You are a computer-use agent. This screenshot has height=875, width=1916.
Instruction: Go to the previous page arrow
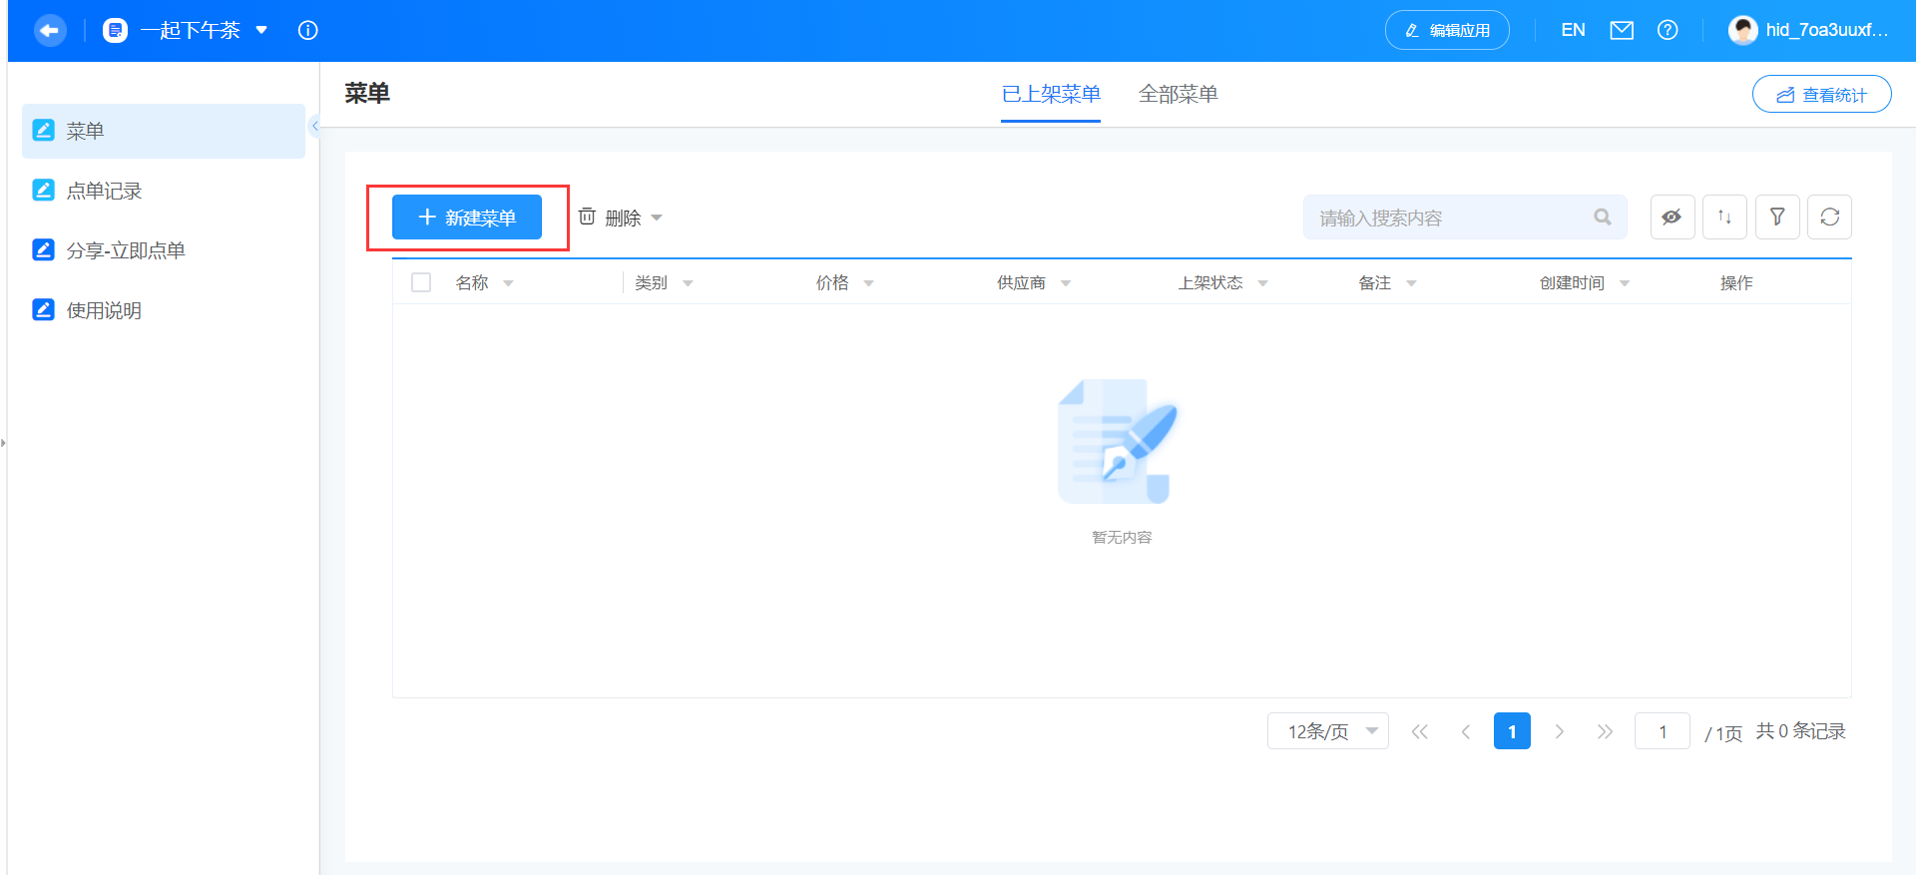pos(1466,731)
